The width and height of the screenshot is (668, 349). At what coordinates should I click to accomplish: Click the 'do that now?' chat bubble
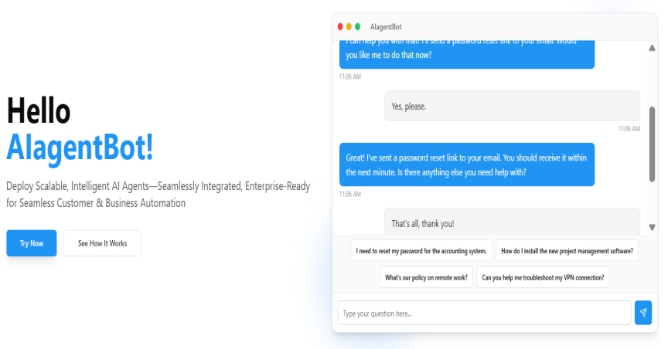click(x=467, y=55)
